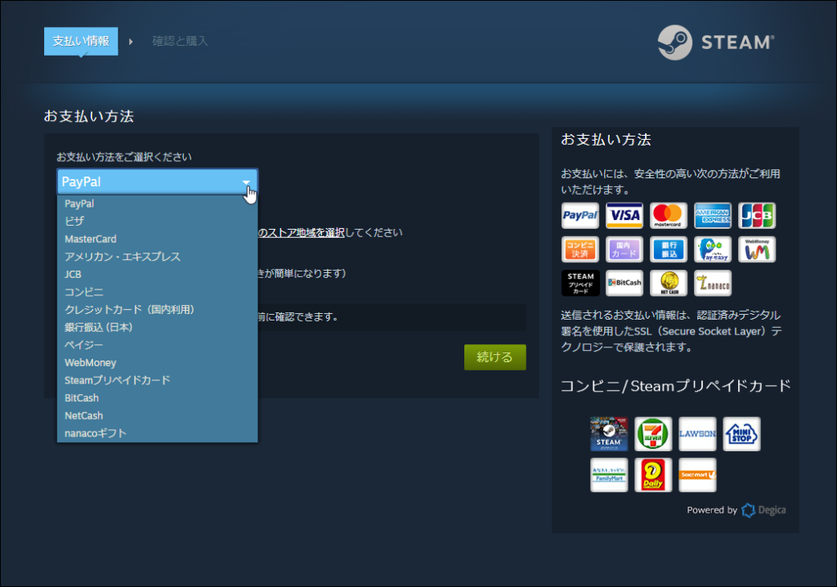Click the PayPal payment logo icon
Image resolution: width=837 pixels, height=587 pixels.
click(580, 216)
